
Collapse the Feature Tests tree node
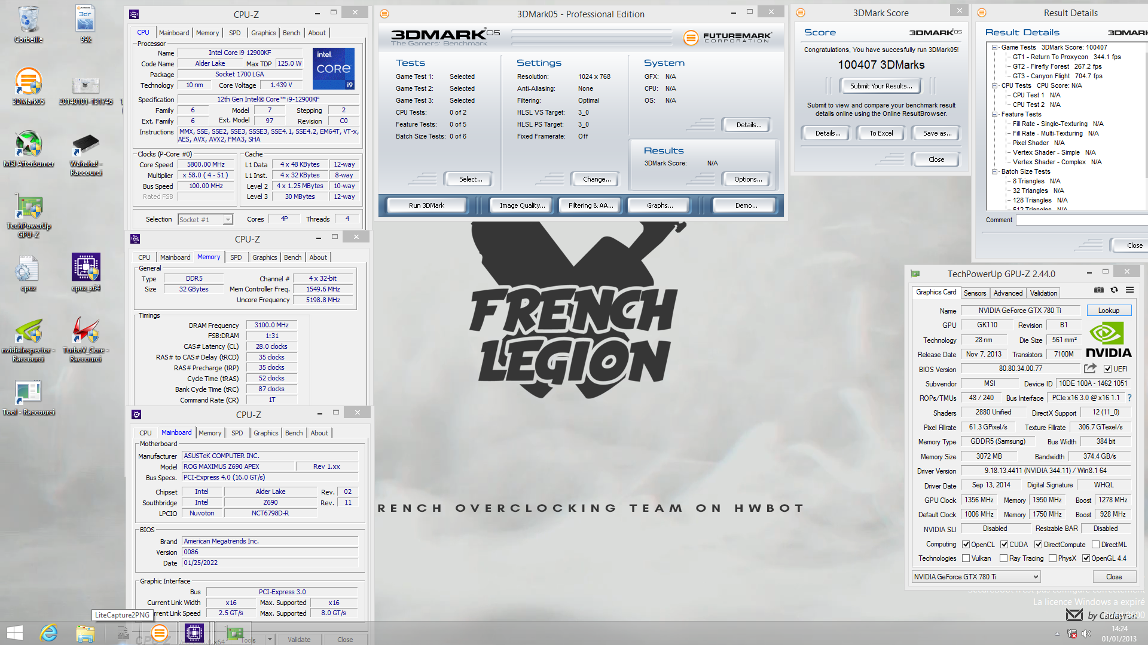tap(995, 114)
